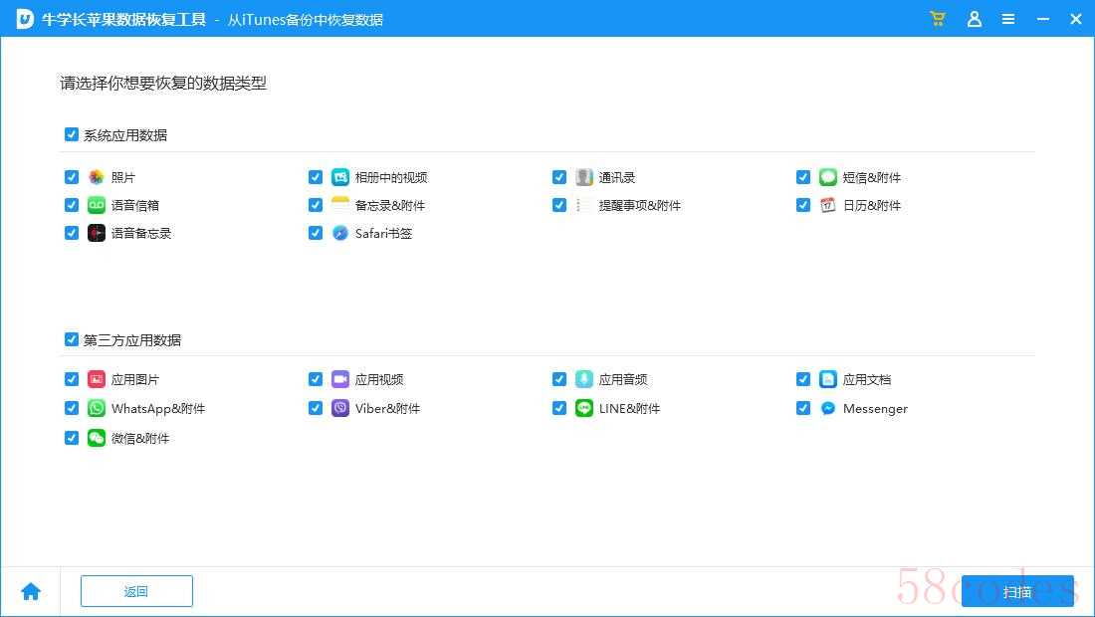Open the shopping cart in title bar
The width and height of the screenshot is (1095, 617).
(x=938, y=19)
